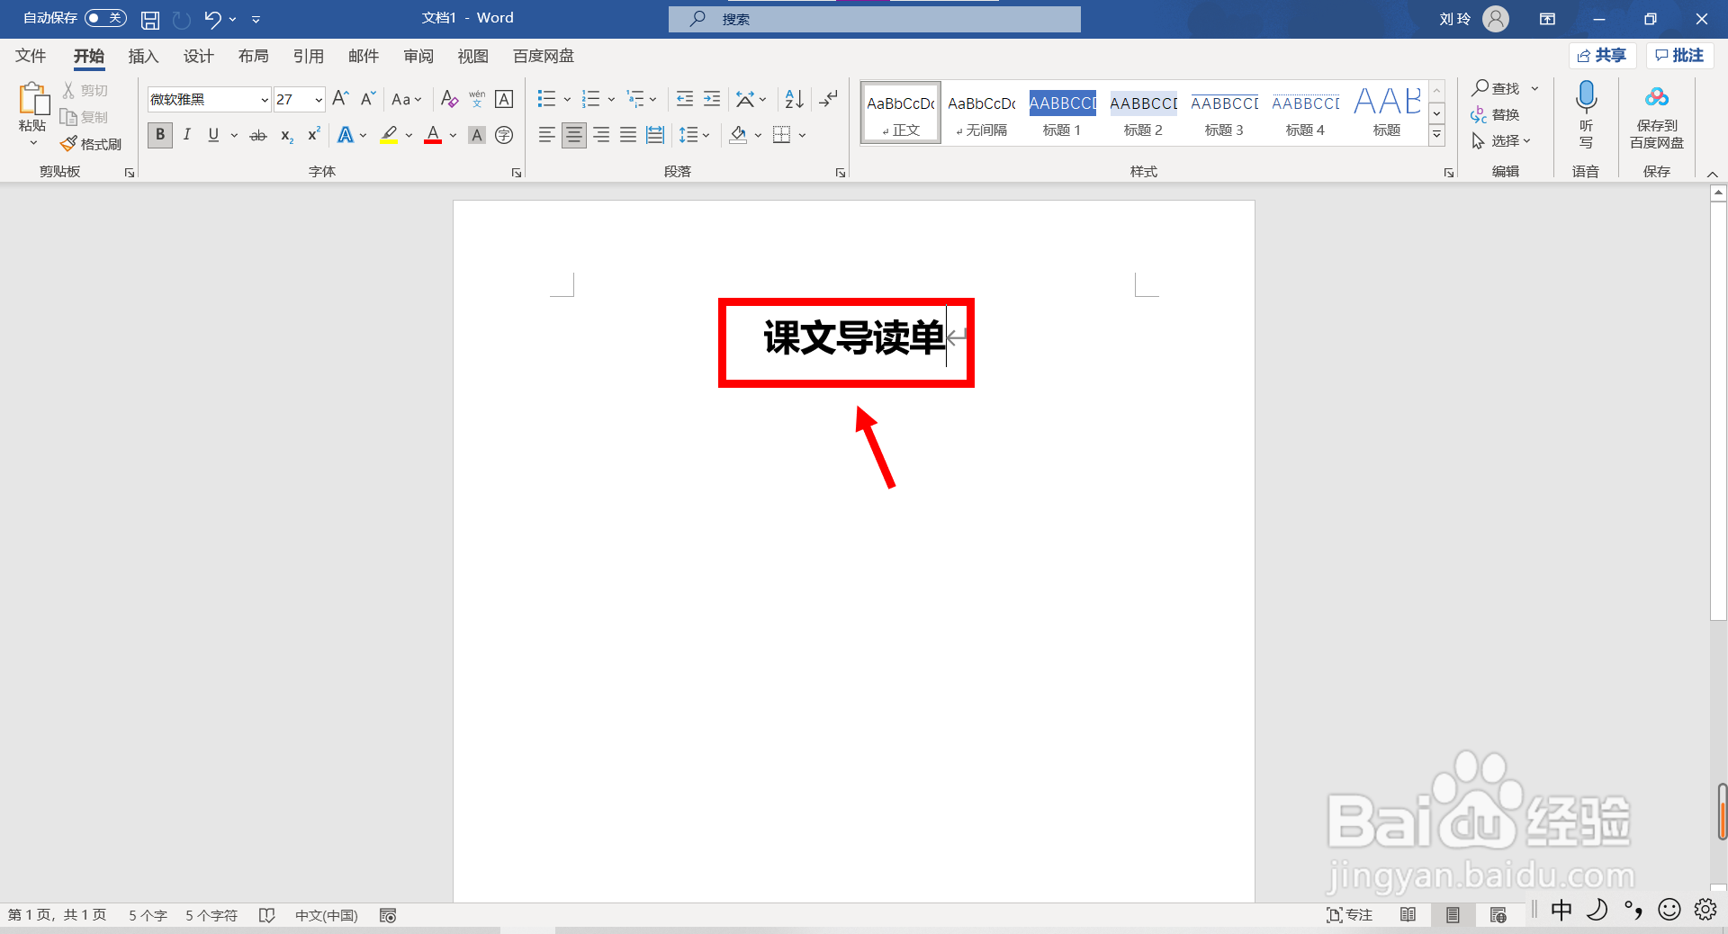Screen dimensions: 1728x934
Task: Open the File tab
Action: point(31,56)
